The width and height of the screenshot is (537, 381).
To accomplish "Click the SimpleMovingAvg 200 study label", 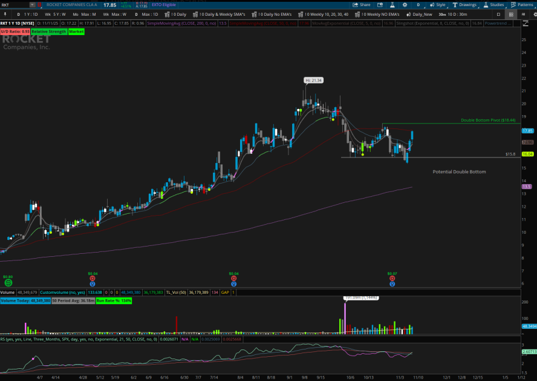I will (182, 23).
